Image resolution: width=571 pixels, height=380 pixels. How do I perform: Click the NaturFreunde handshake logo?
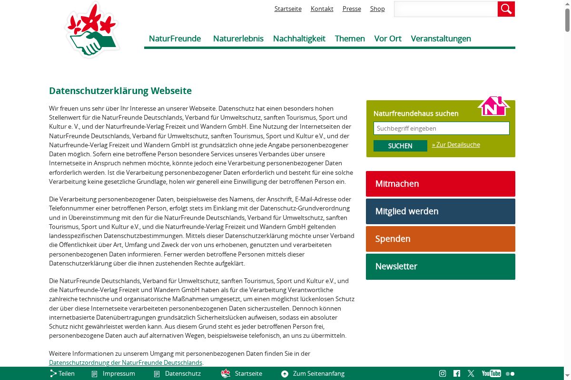[x=92, y=30]
